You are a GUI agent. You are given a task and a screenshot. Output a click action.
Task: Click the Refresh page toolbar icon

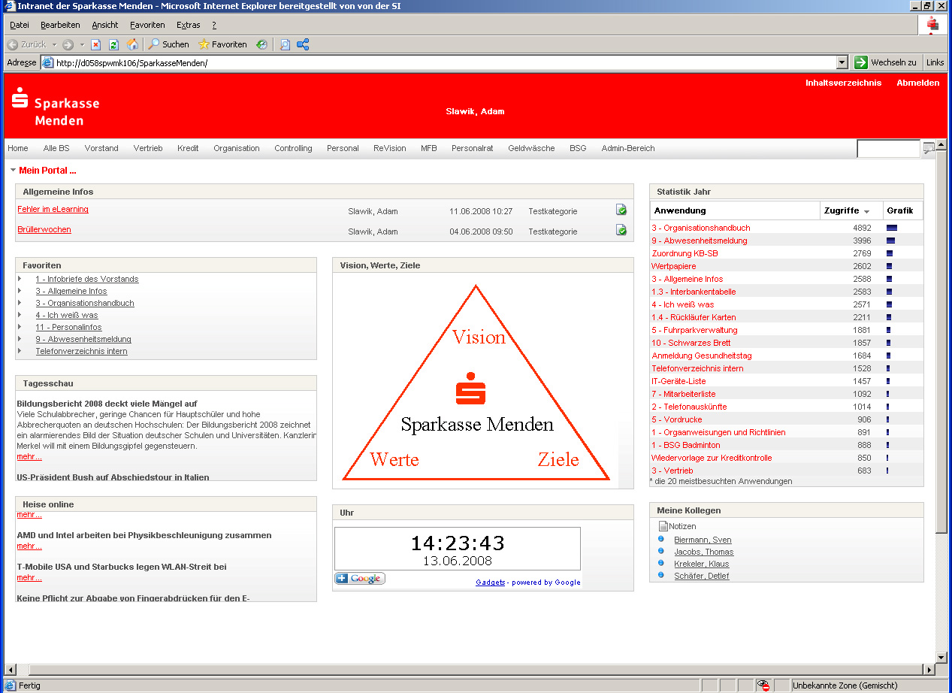point(114,45)
